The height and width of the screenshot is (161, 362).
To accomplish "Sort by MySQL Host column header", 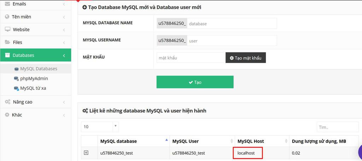I will pyautogui.click(x=262, y=141).
